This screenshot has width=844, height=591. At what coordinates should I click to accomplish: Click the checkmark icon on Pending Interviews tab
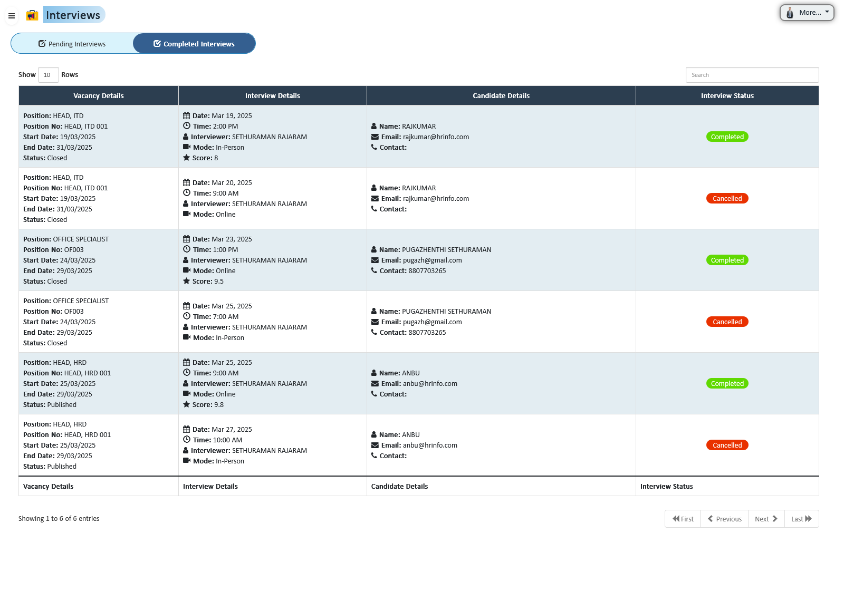tap(42, 43)
